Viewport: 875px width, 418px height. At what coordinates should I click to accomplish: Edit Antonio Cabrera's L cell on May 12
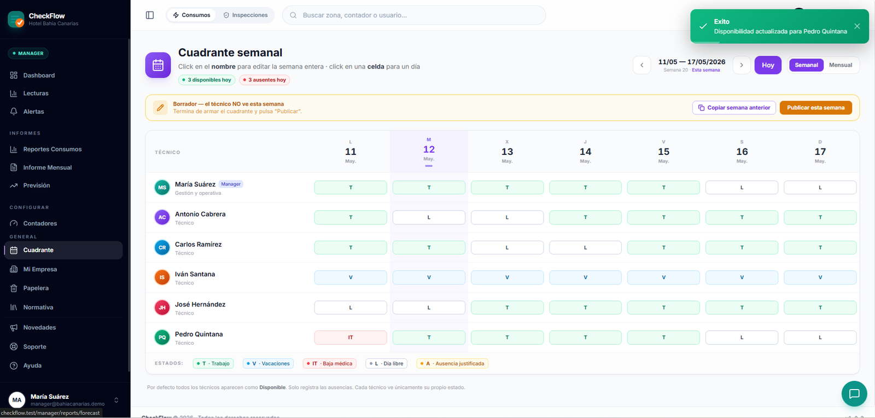(x=429, y=217)
